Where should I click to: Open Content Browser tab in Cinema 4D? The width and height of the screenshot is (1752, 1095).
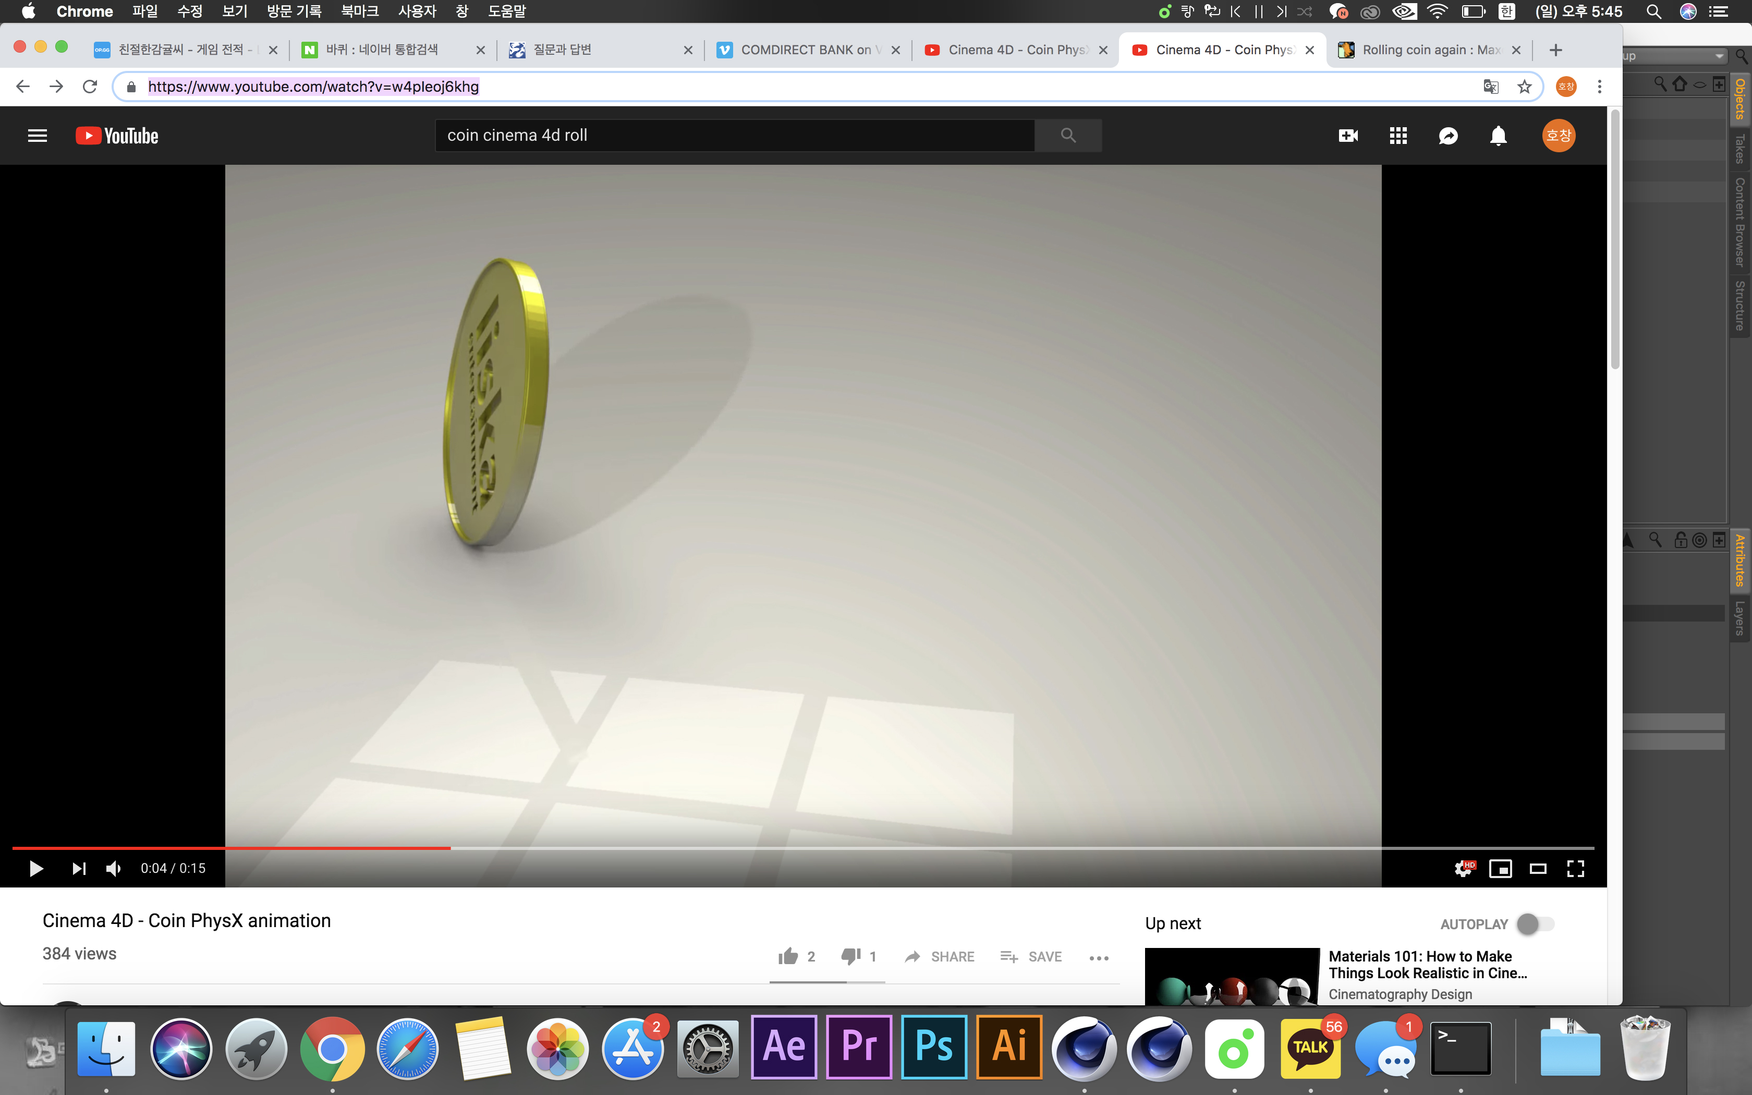1739,222
